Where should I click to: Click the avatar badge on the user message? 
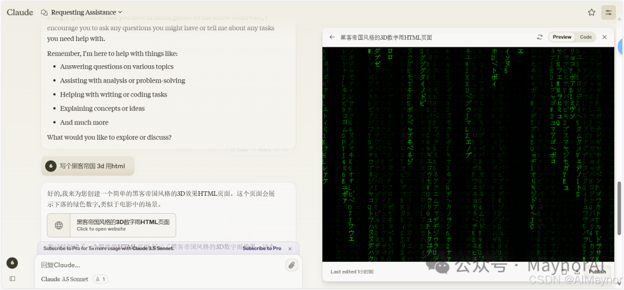tap(50, 166)
